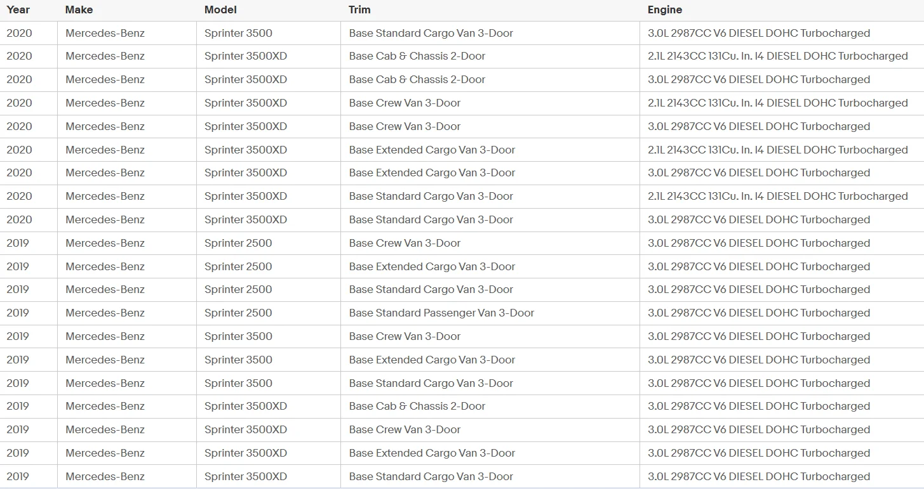
Task: Select "Mercedes-Benz" in the Passenger Van row
Action: (105, 313)
